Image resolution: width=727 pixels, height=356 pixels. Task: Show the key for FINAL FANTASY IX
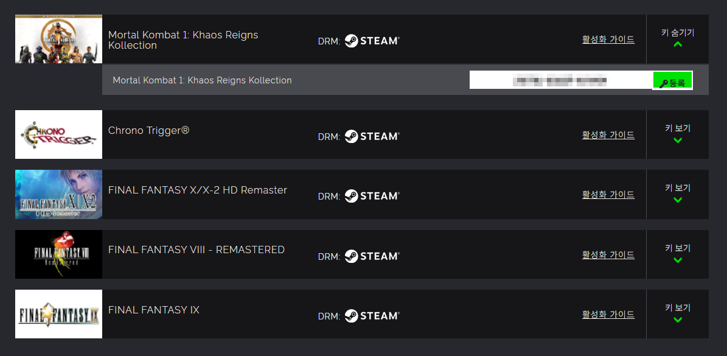pos(678,313)
